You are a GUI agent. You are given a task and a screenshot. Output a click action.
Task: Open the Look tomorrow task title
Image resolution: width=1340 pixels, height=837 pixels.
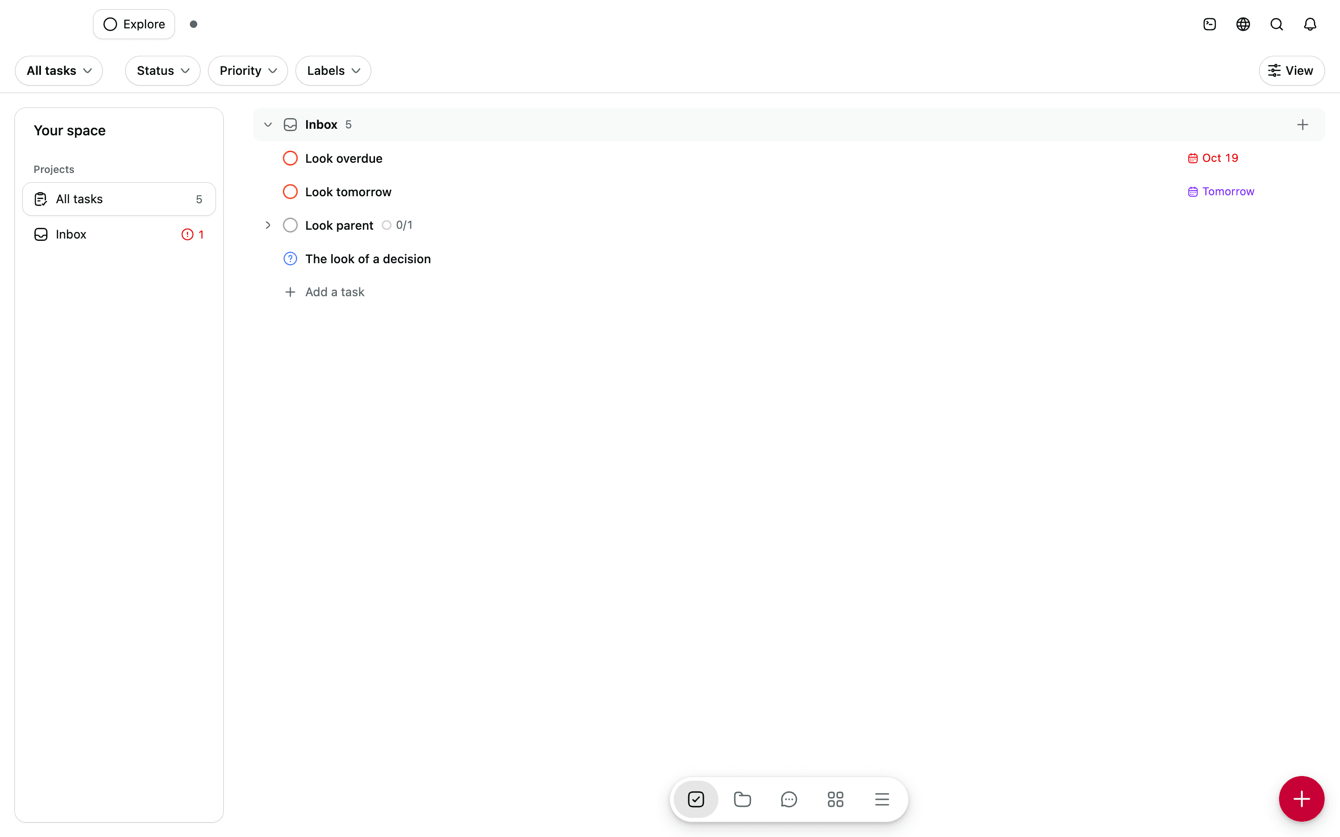coord(348,192)
